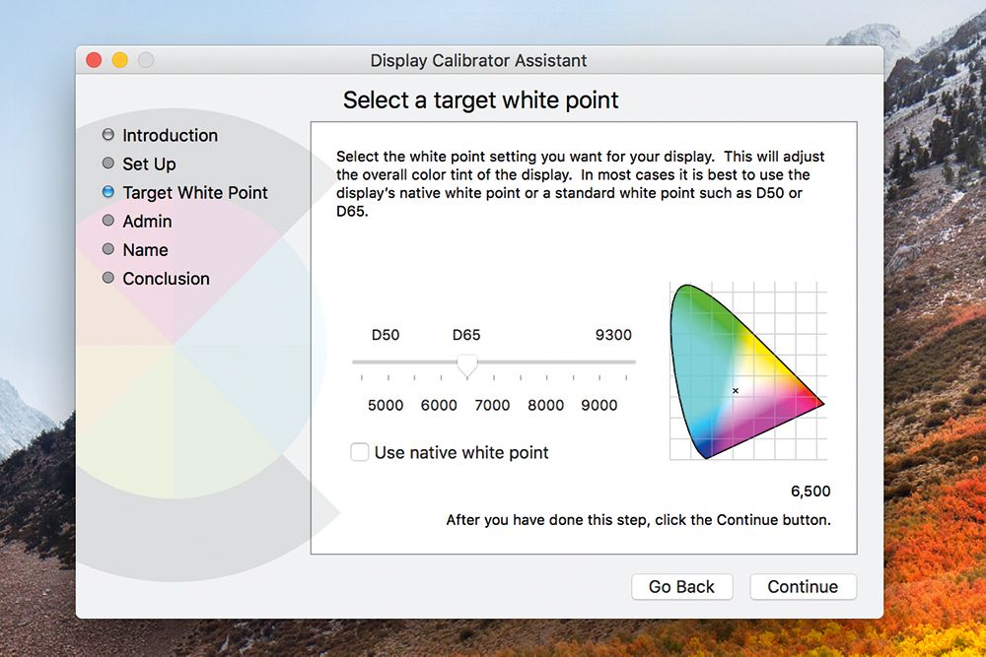
Task: Click the blue Target White Point bullet
Action: [108, 192]
